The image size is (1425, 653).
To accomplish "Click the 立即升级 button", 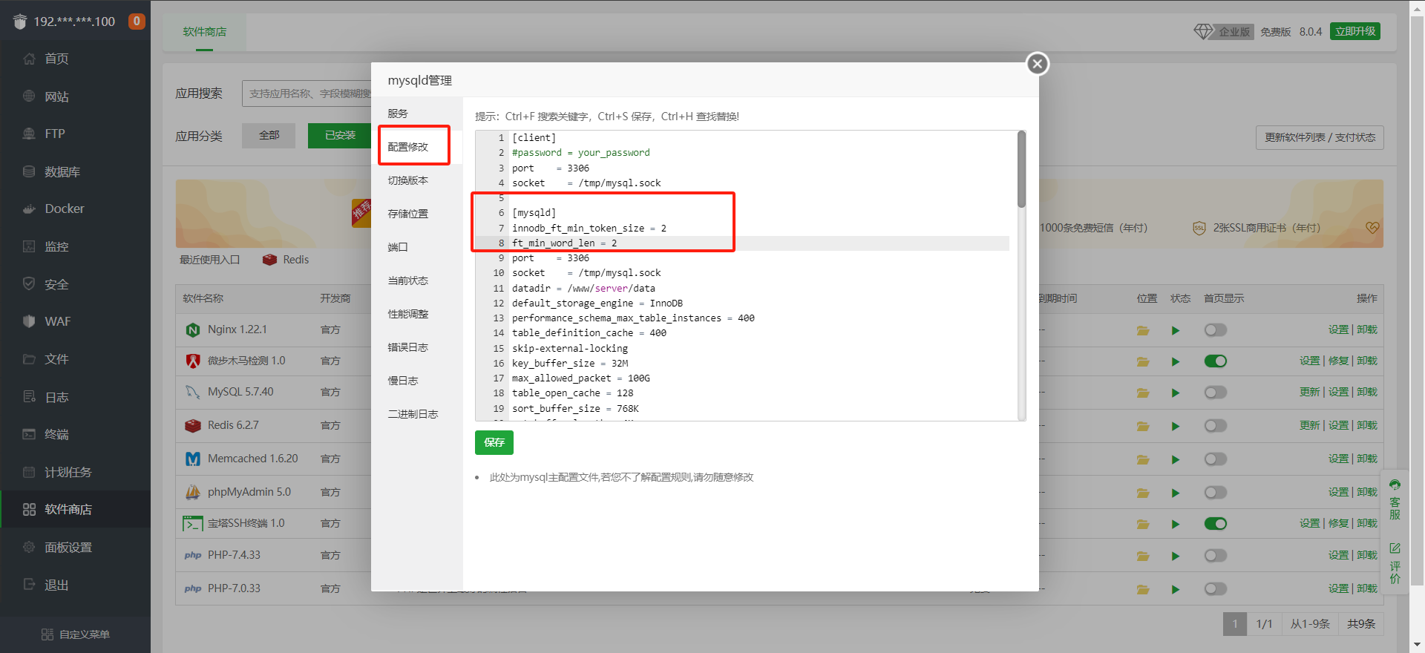I will (x=1355, y=31).
